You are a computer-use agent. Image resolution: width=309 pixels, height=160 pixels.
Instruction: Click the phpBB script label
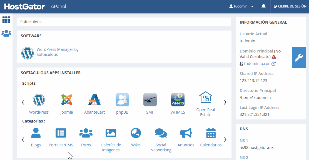[x=122, y=112]
